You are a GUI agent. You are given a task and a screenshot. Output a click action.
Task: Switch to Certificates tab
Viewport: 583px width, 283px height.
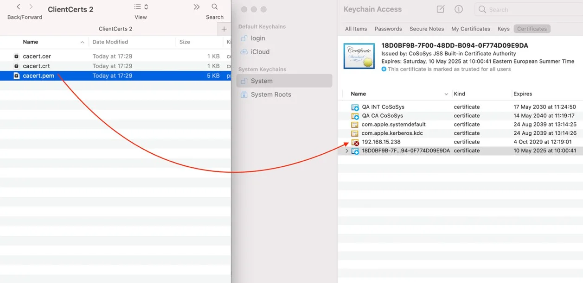click(532, 29)
